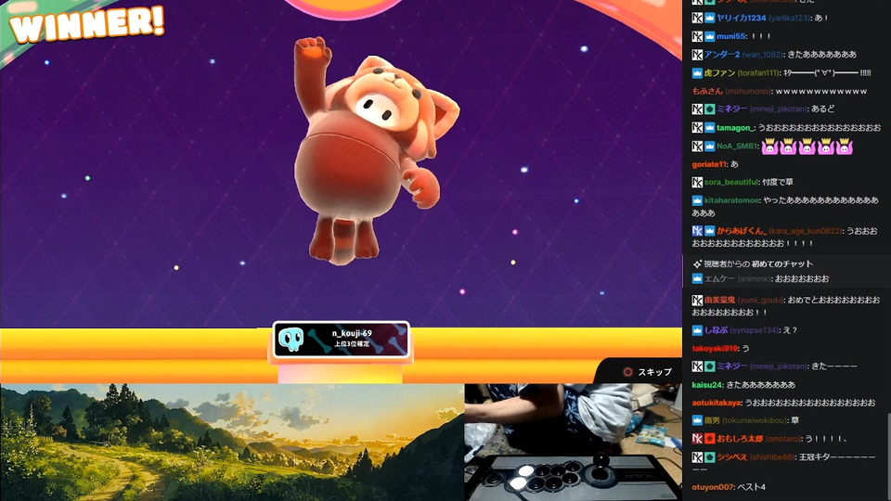Click NK channel badge beside muni55
891x501 pixels.
tap(697, 36)
